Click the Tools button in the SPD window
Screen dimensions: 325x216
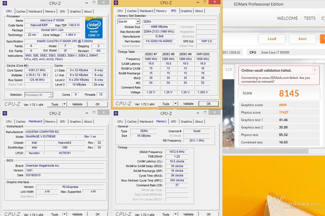click(x=166, y=104)
